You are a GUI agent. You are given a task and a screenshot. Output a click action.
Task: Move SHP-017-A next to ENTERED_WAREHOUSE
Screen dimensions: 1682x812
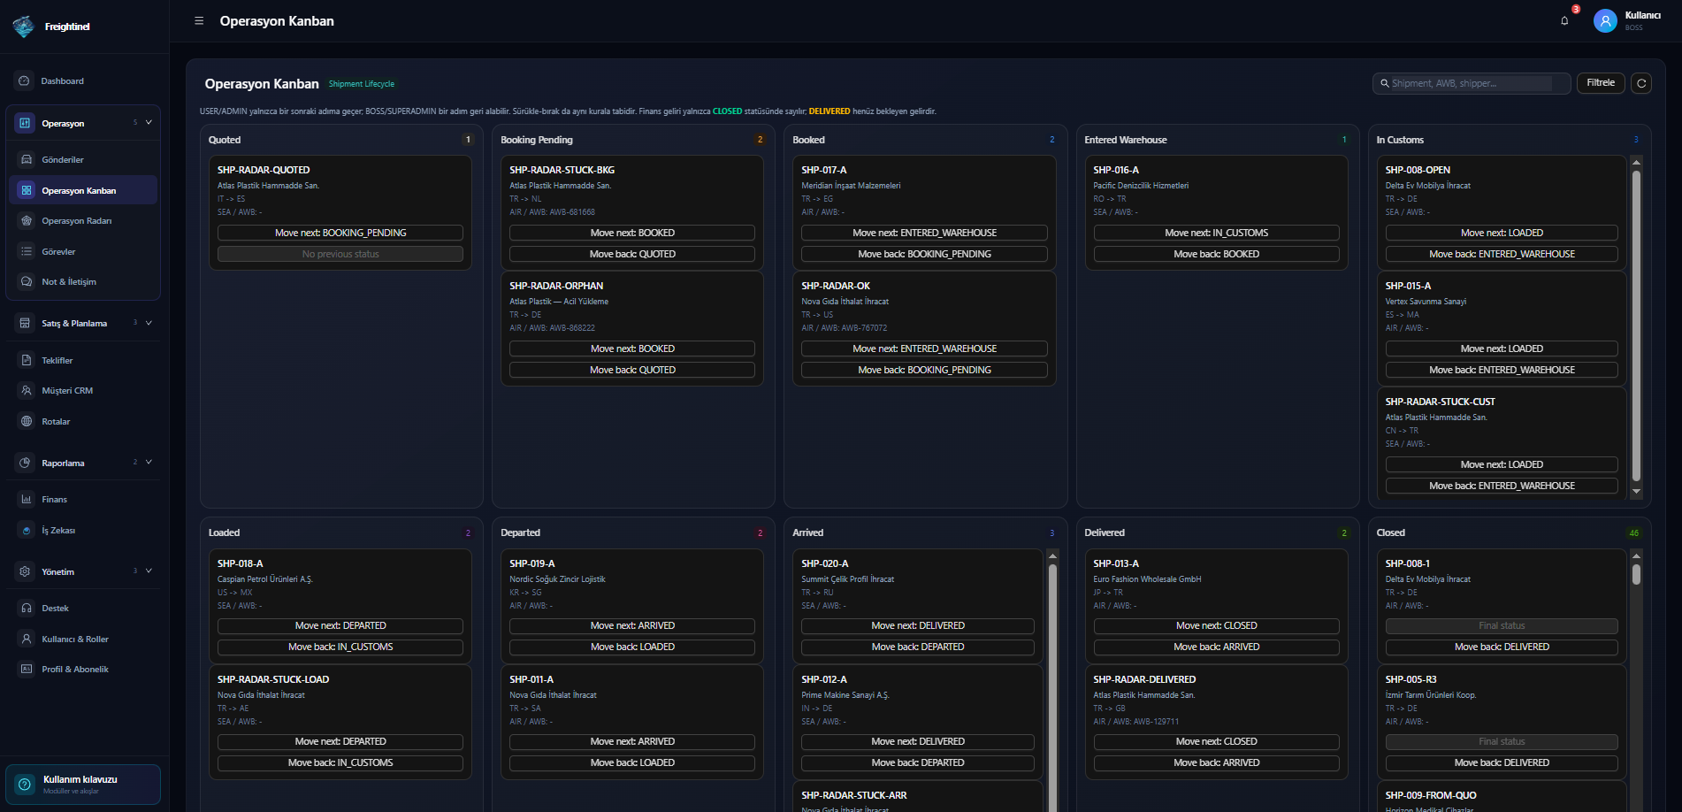click(x=924, y=233)
